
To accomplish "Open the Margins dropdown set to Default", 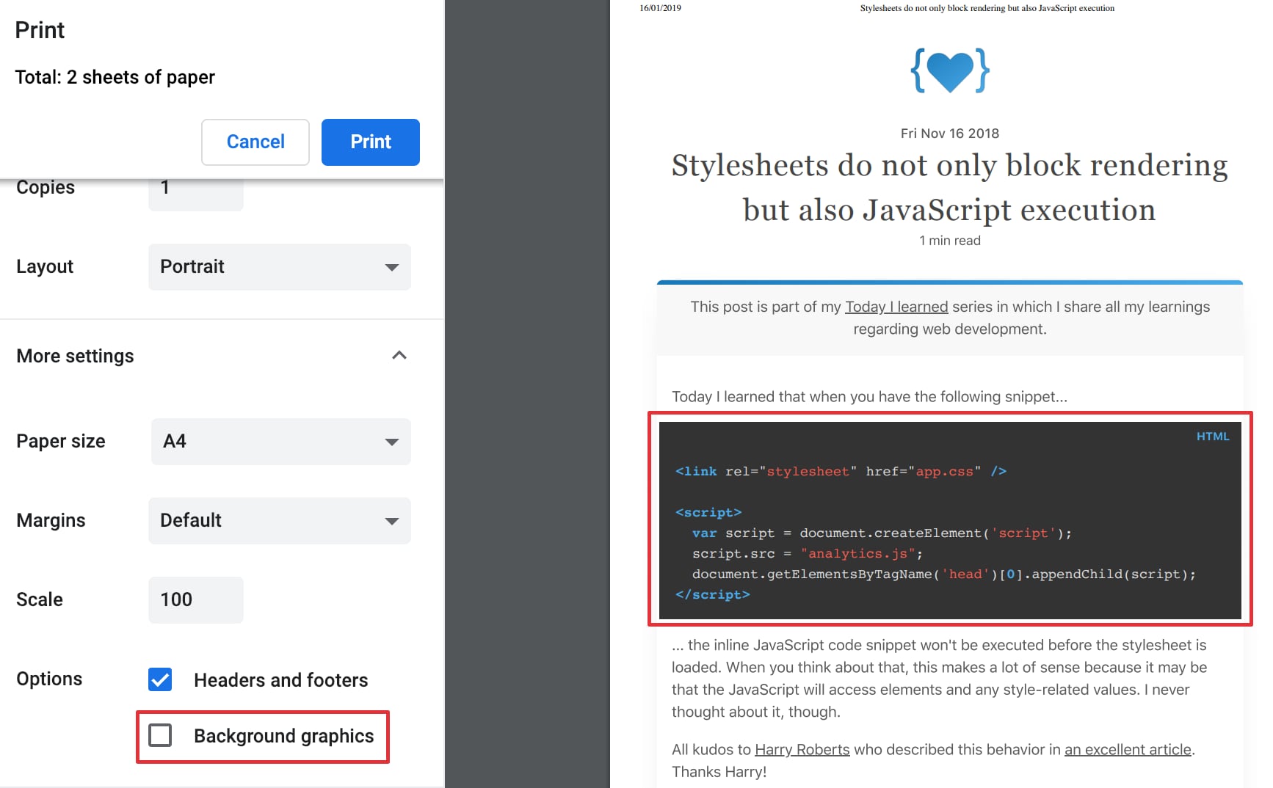I will click(x=280, y=521).
